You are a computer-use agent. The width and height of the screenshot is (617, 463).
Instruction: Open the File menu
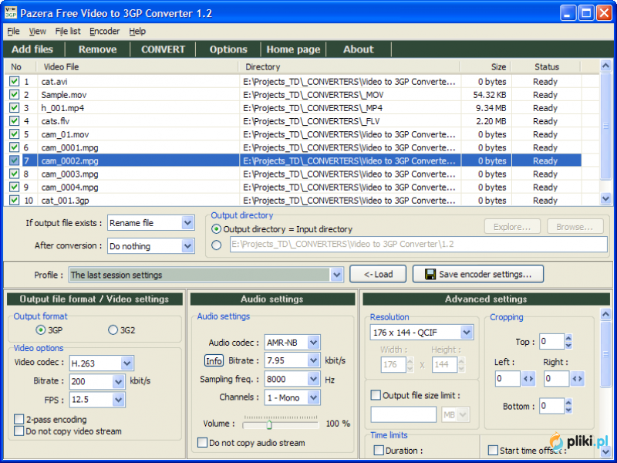13,31
